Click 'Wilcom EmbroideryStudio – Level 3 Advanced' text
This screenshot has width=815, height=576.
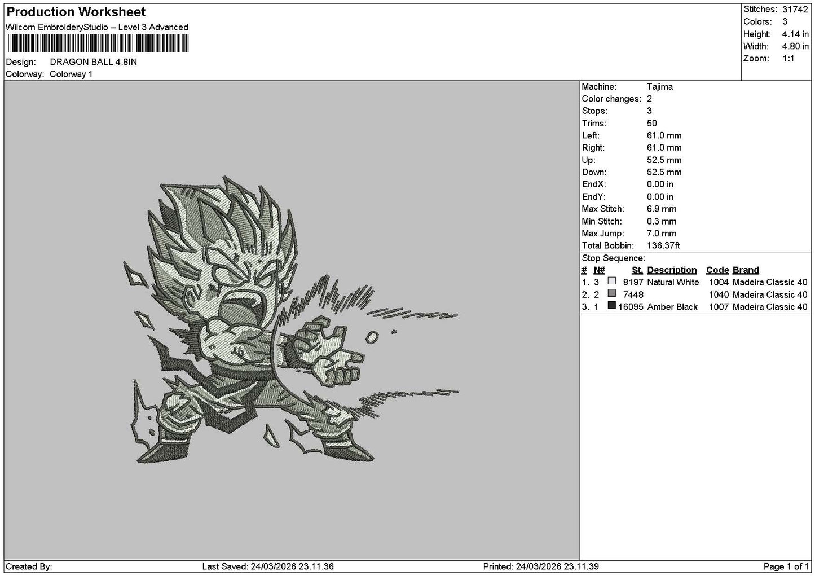click(x=97, y=27)
